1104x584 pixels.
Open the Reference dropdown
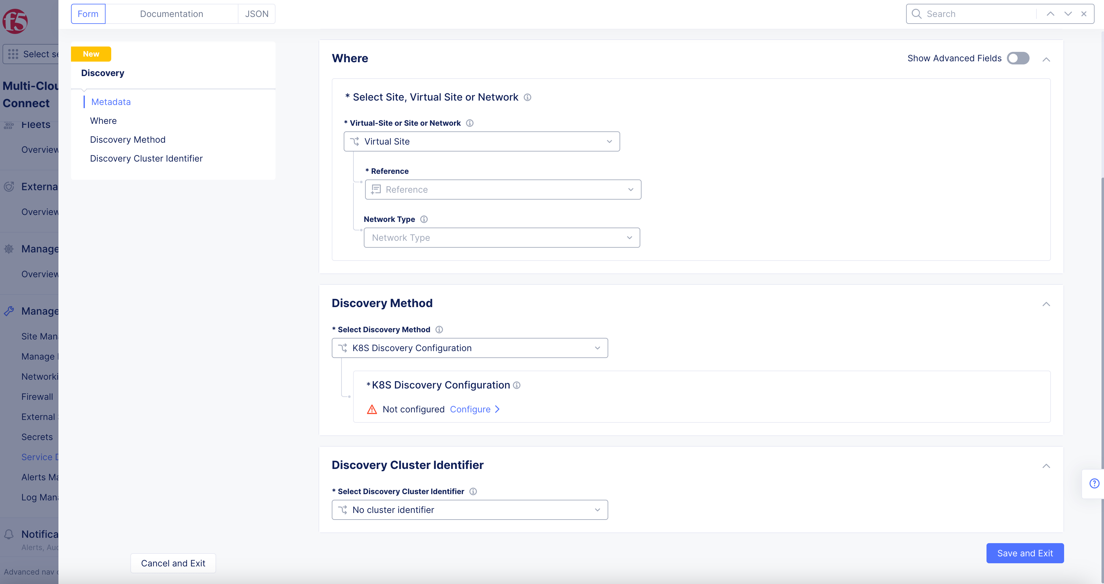(x=503, y=190)
